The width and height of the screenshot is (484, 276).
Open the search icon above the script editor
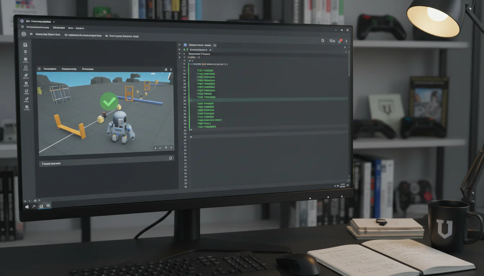(x=322, y=41)
